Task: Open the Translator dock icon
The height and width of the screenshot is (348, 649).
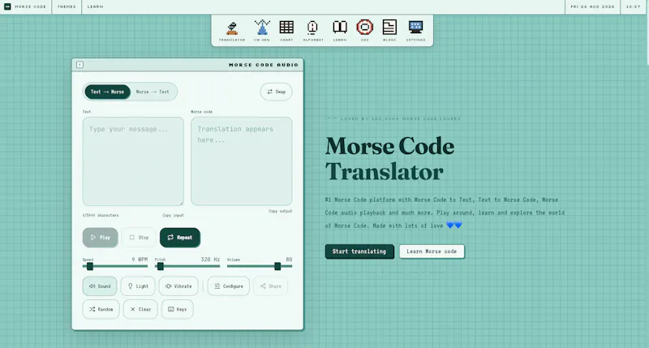Action: tap(232, 31)
